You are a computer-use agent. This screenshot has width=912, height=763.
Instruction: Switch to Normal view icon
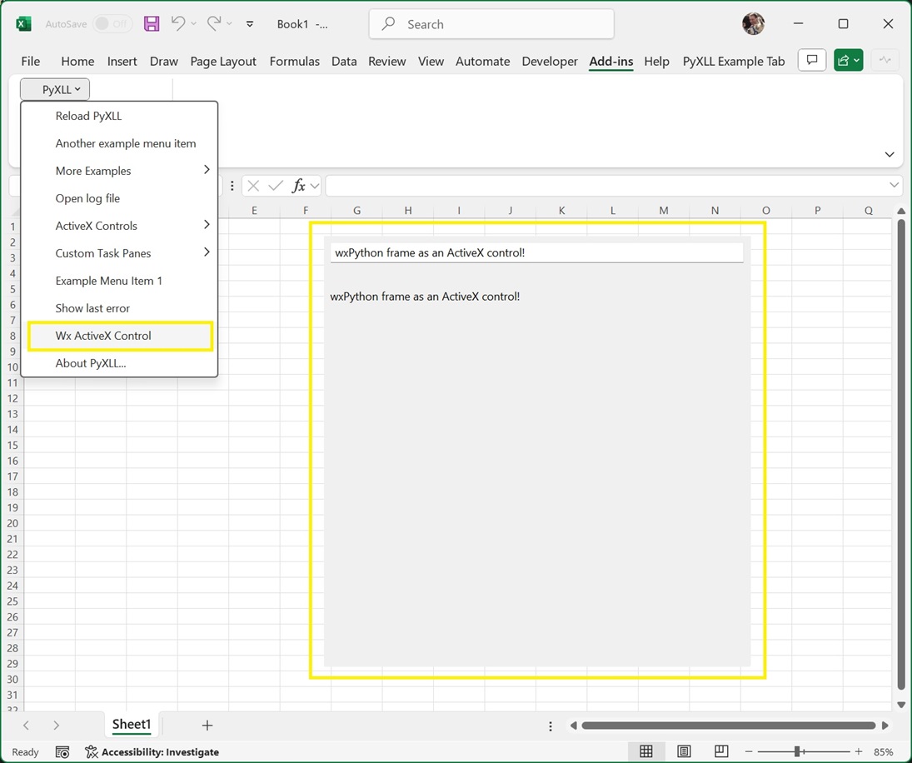pyautogui.click(x=646, y=751)
